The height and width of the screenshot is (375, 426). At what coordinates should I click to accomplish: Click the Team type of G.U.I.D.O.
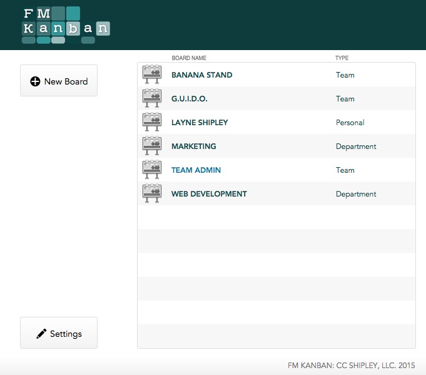coord(345,99)
